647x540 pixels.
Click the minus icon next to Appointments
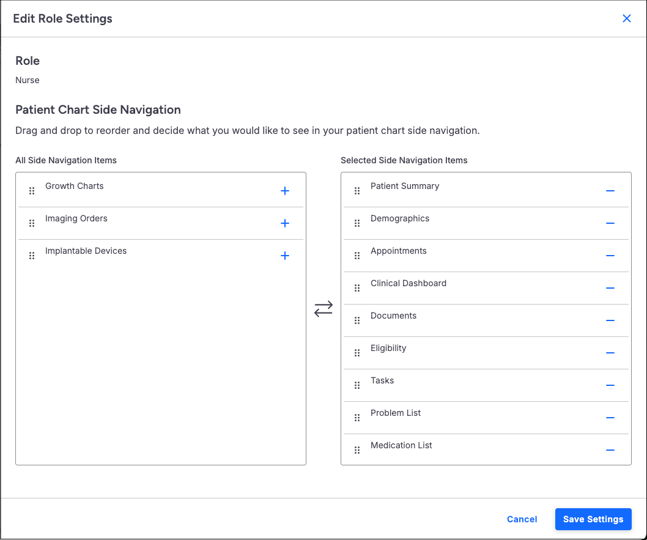[x=610, y=256]
